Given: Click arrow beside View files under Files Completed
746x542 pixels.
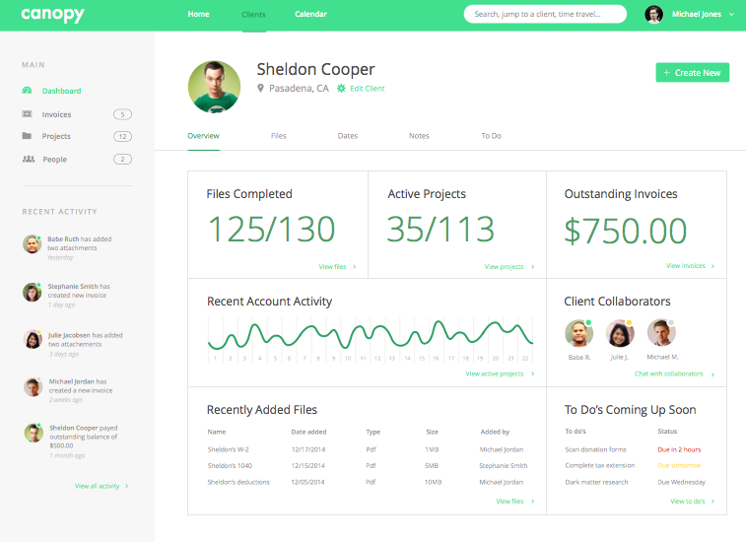Looking at the screenshot, I should pos(354,266).
